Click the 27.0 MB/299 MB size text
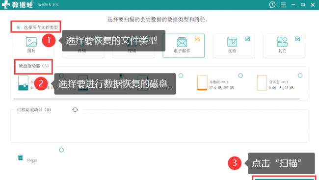The image size is (319, 180). (x=221, y=88)
